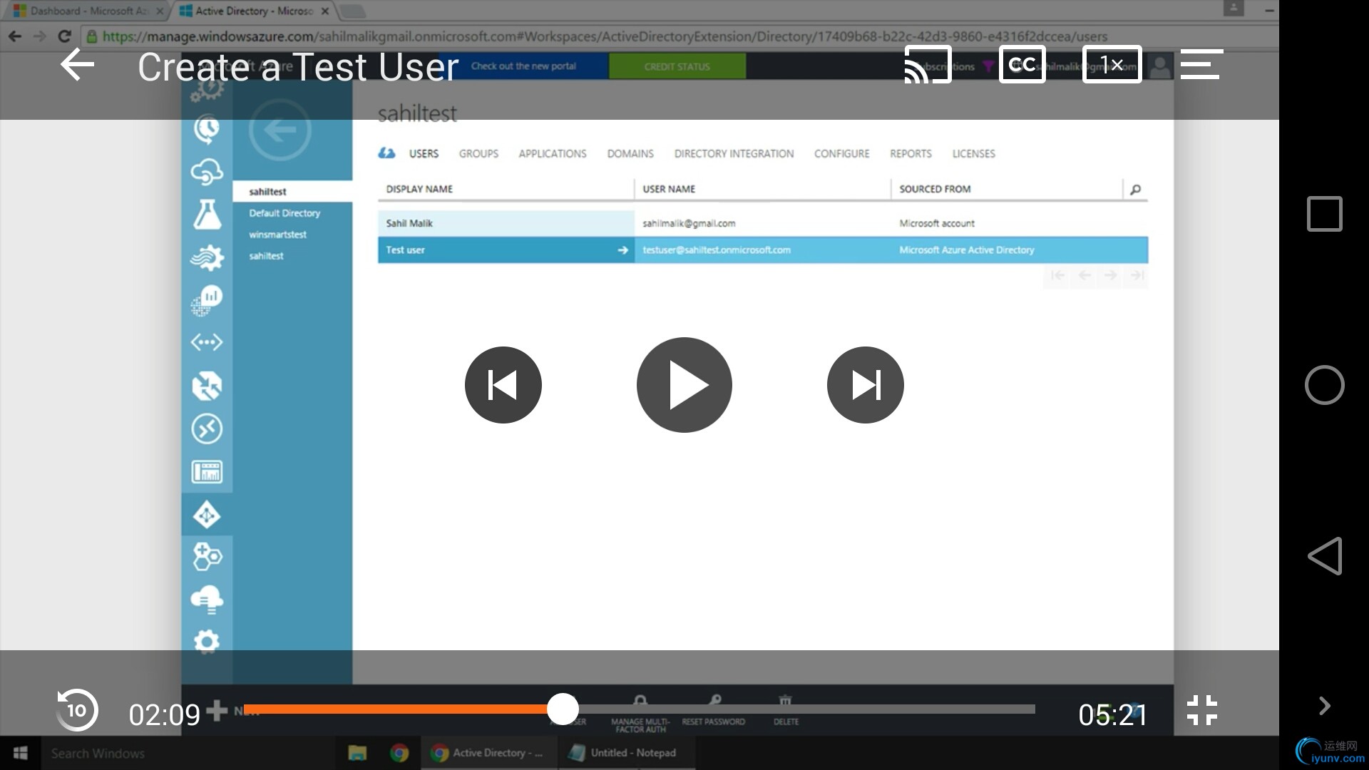
Task: Open the Active Directory diamond icon
Action: (x=207, y=515)
